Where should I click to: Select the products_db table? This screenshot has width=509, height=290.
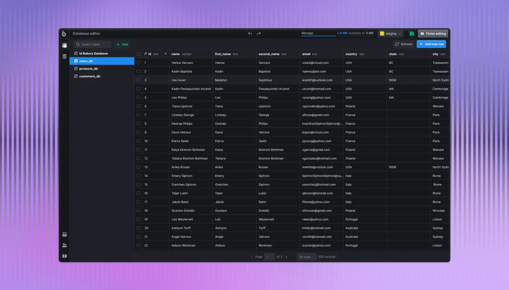(88, 69)
